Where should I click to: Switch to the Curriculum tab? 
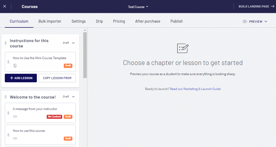[x=19, y=21]
